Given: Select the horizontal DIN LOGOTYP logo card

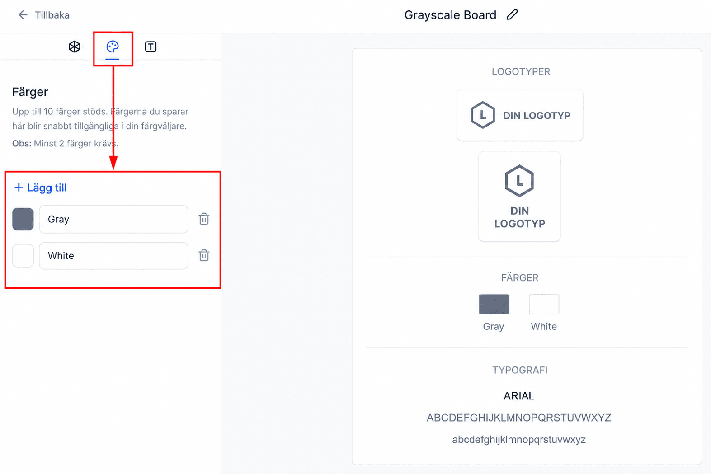Looking at the screenshot, I should click(520, 115).
